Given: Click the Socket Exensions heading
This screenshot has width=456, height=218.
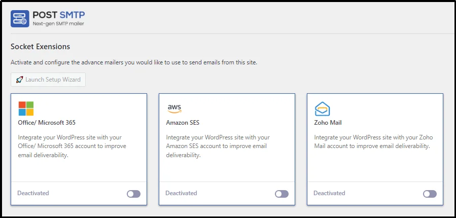Looking at the screenshot, I should tap(41, 47).
